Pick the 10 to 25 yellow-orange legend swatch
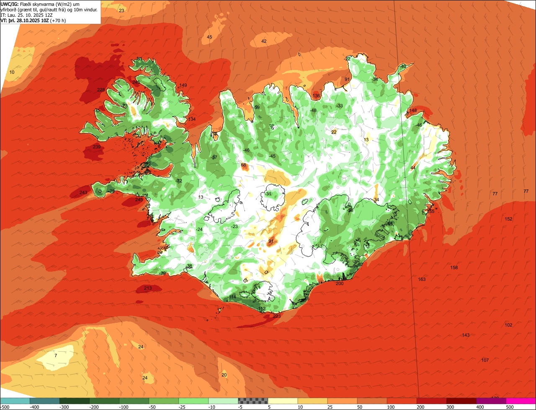Viewport: 536px width, 410px height. [312, 401]
